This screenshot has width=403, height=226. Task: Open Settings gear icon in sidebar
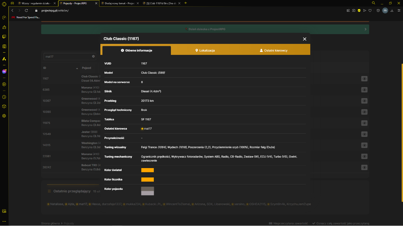tap(4, 116)
